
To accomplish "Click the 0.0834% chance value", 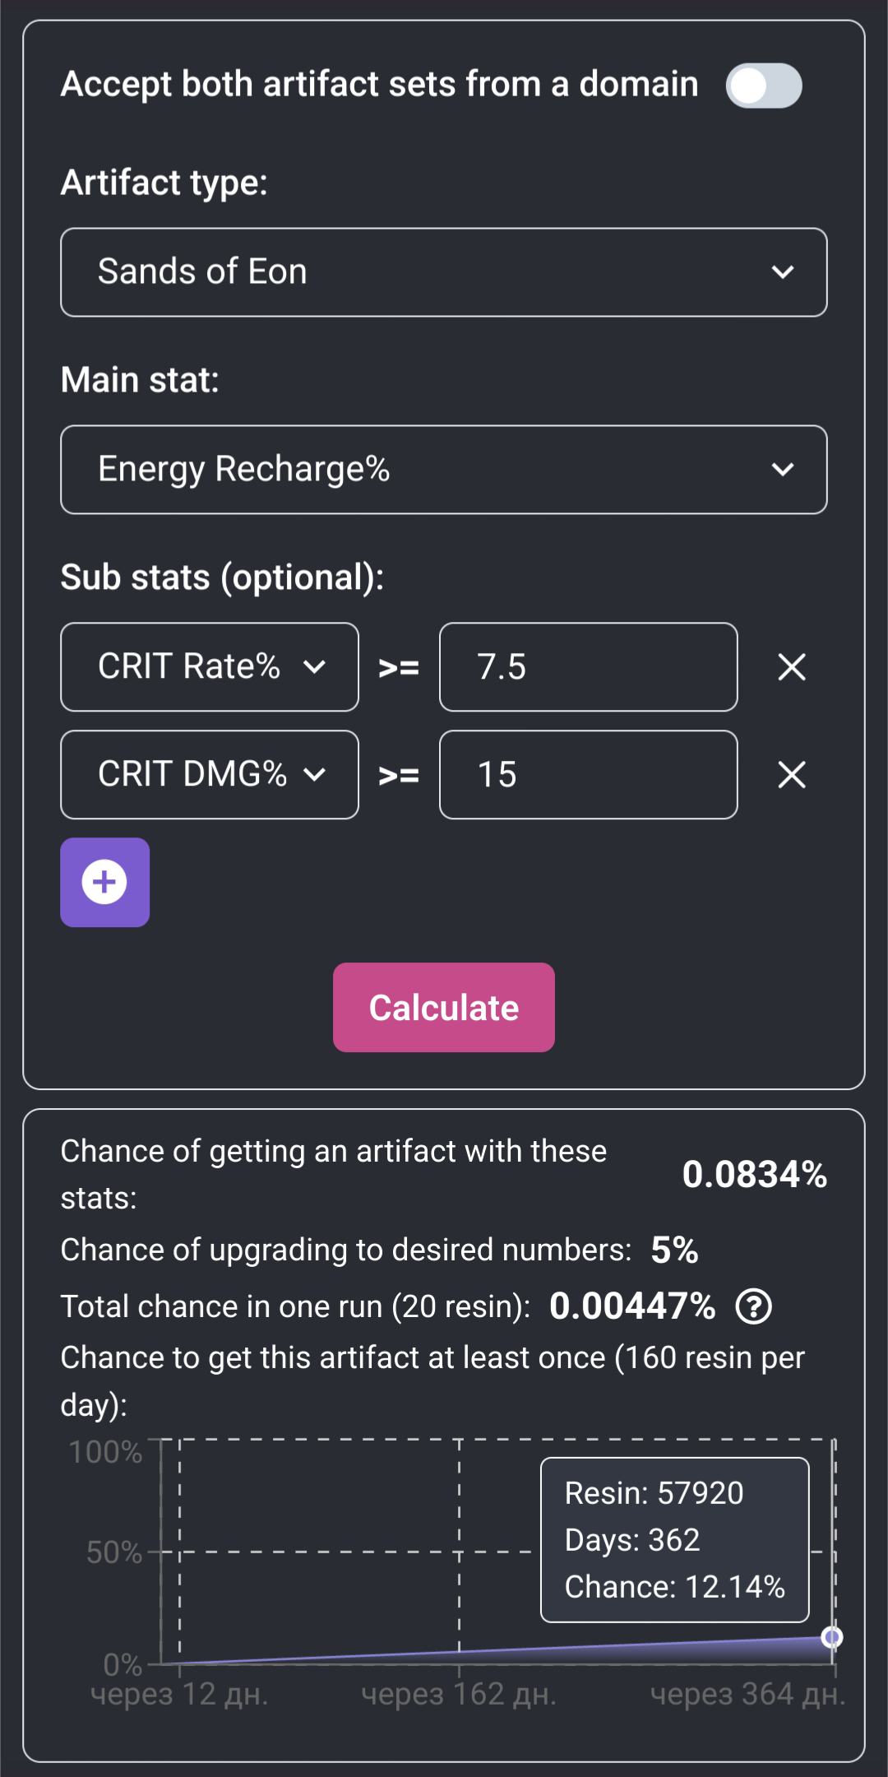I will 754,1175.
